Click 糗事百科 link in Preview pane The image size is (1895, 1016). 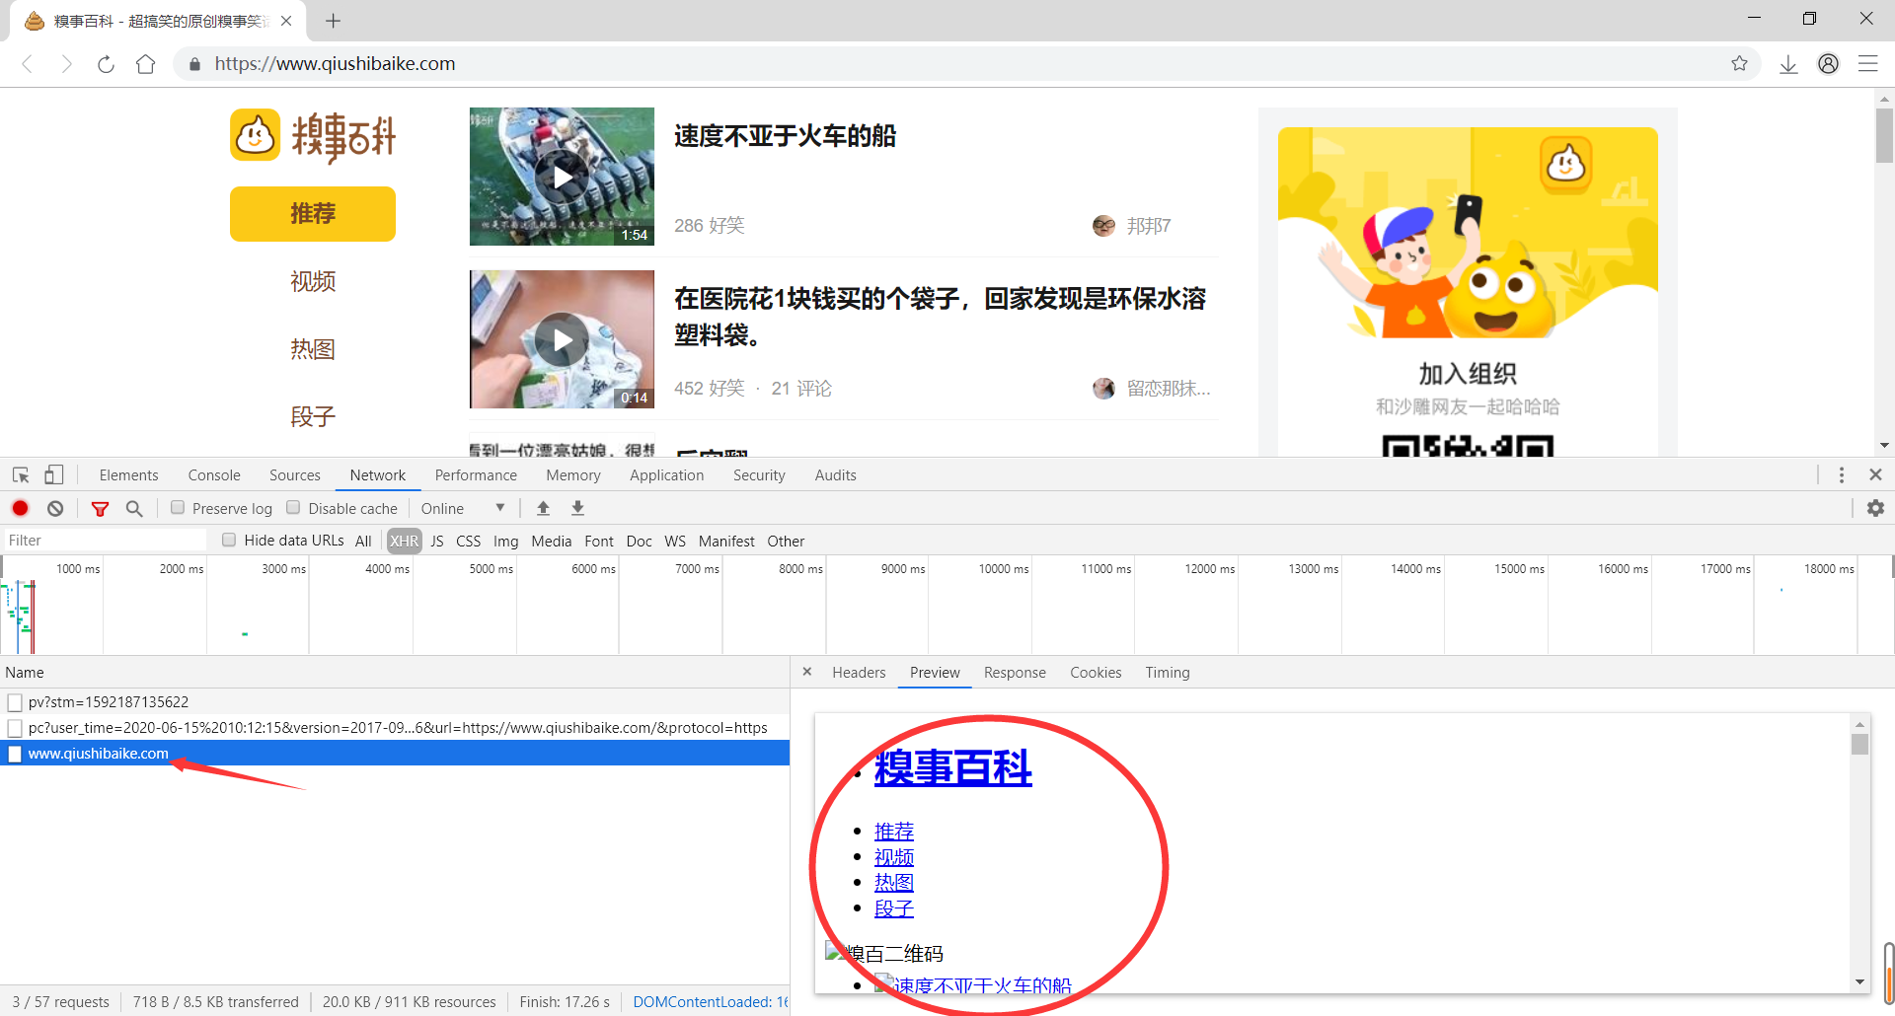pos(952,767)
